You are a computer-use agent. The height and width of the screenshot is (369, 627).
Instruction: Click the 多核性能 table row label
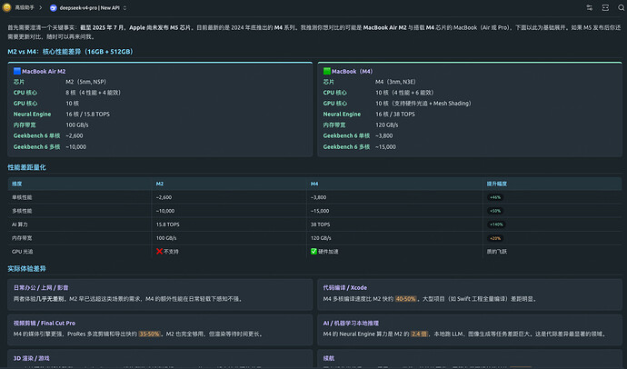tap(22, 211)
